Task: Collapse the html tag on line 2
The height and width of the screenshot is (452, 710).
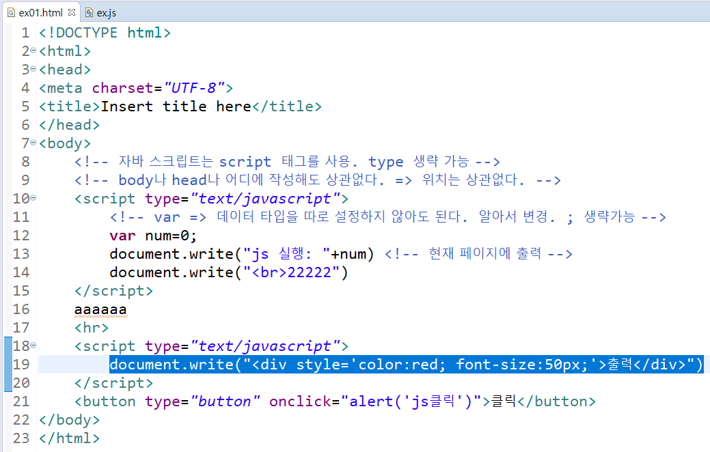Action: coord(33,51)
